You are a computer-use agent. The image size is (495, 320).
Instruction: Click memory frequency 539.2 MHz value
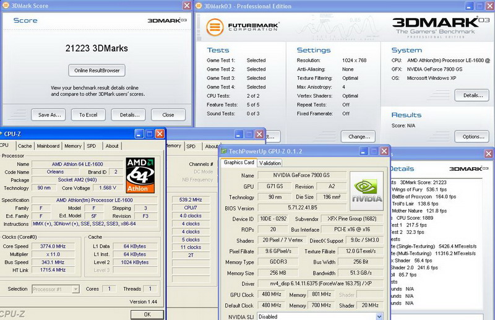191,200
